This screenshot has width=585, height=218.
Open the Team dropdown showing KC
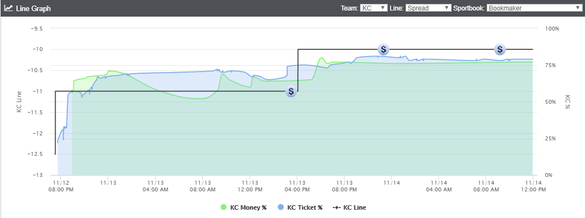pyautogui.click(x=374, y=8)
